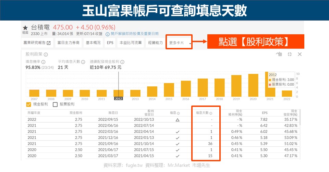Click the 95.83% fill probability value

click(x=33, y=67)
